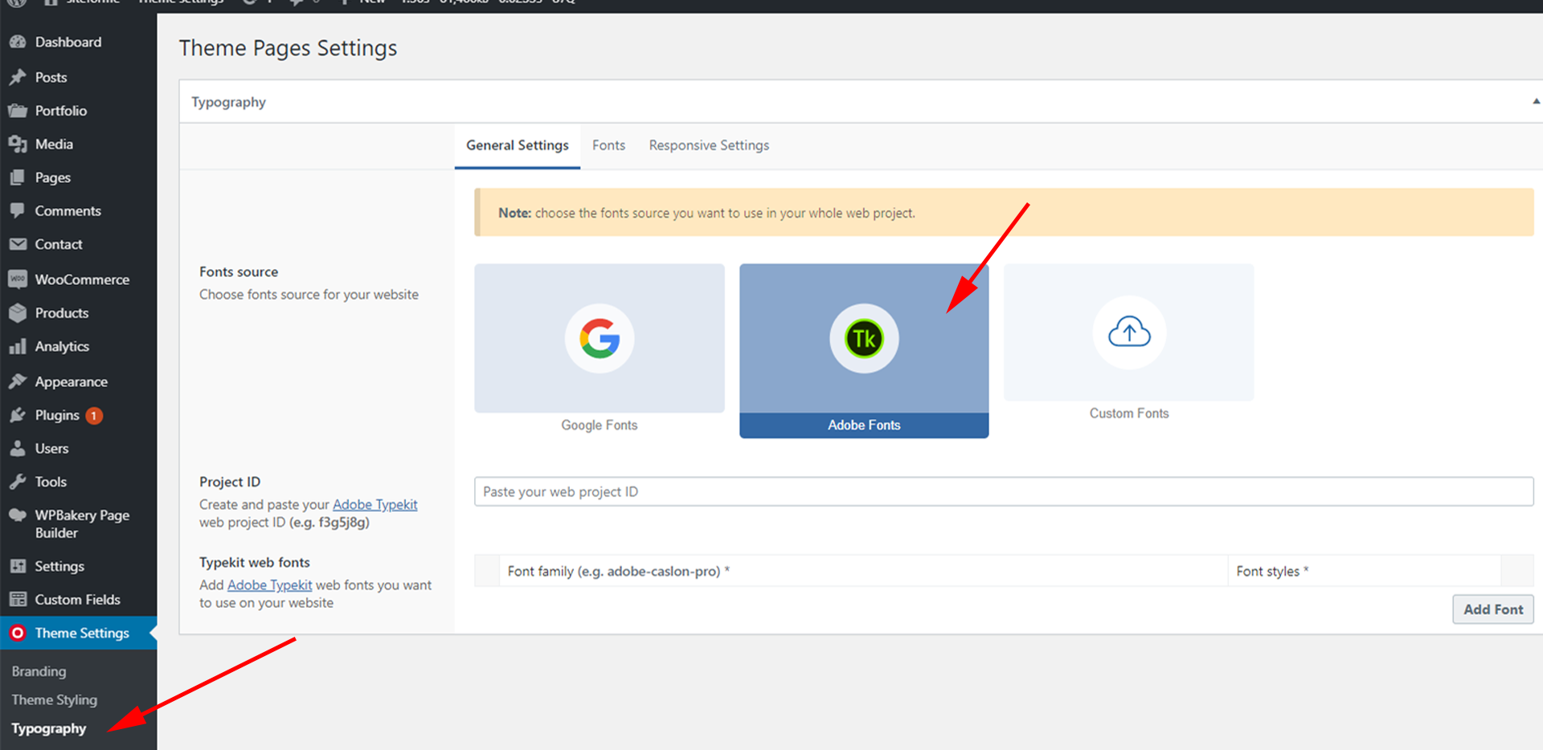This screenshot has height=750, width=1543.
Task: Click the Portfolio folder icon
Action: point(18,111)
